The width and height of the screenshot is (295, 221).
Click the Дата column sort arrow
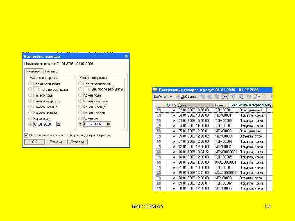coord(211,105)
